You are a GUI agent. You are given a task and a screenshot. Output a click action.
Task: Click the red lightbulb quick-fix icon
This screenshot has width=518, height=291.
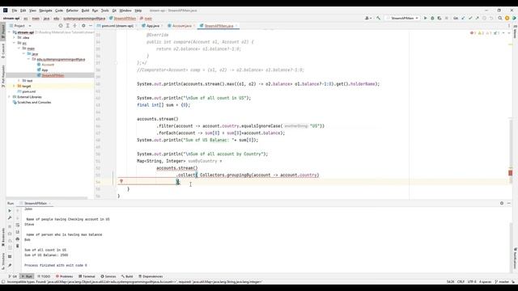point(121,181)
